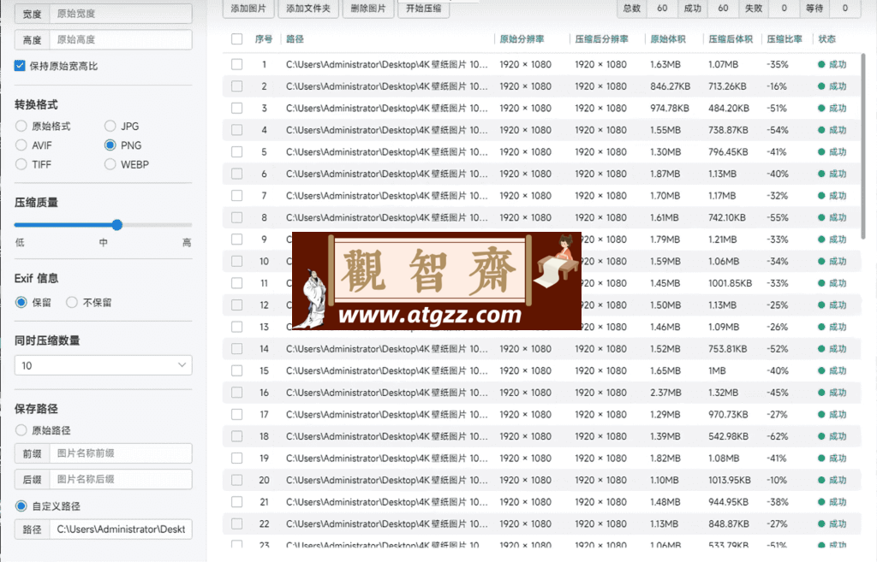Check the row 2 checkbox
Viewport: 877px width, 562px height.
point(237,86)
